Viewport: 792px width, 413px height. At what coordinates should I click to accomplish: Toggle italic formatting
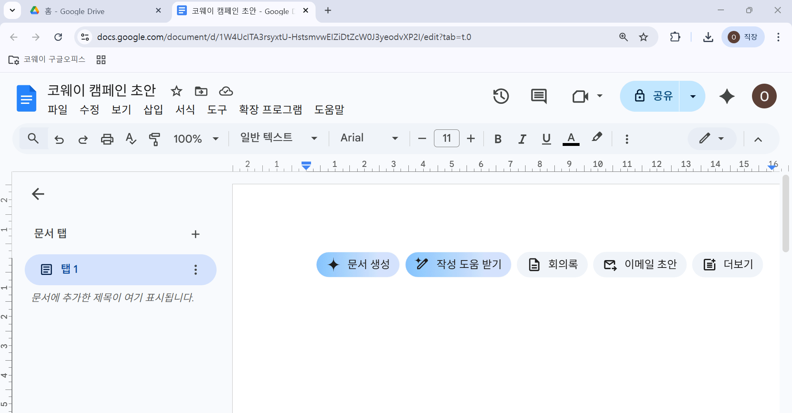pyautogui.click(x=522, y=139)
